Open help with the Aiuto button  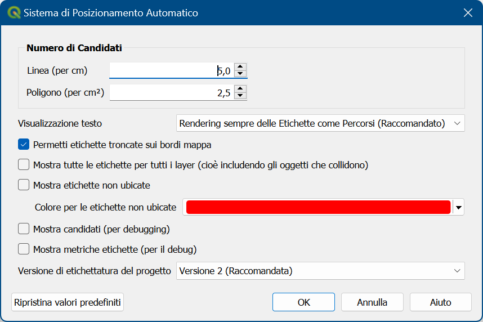click(x=440, y=302)
